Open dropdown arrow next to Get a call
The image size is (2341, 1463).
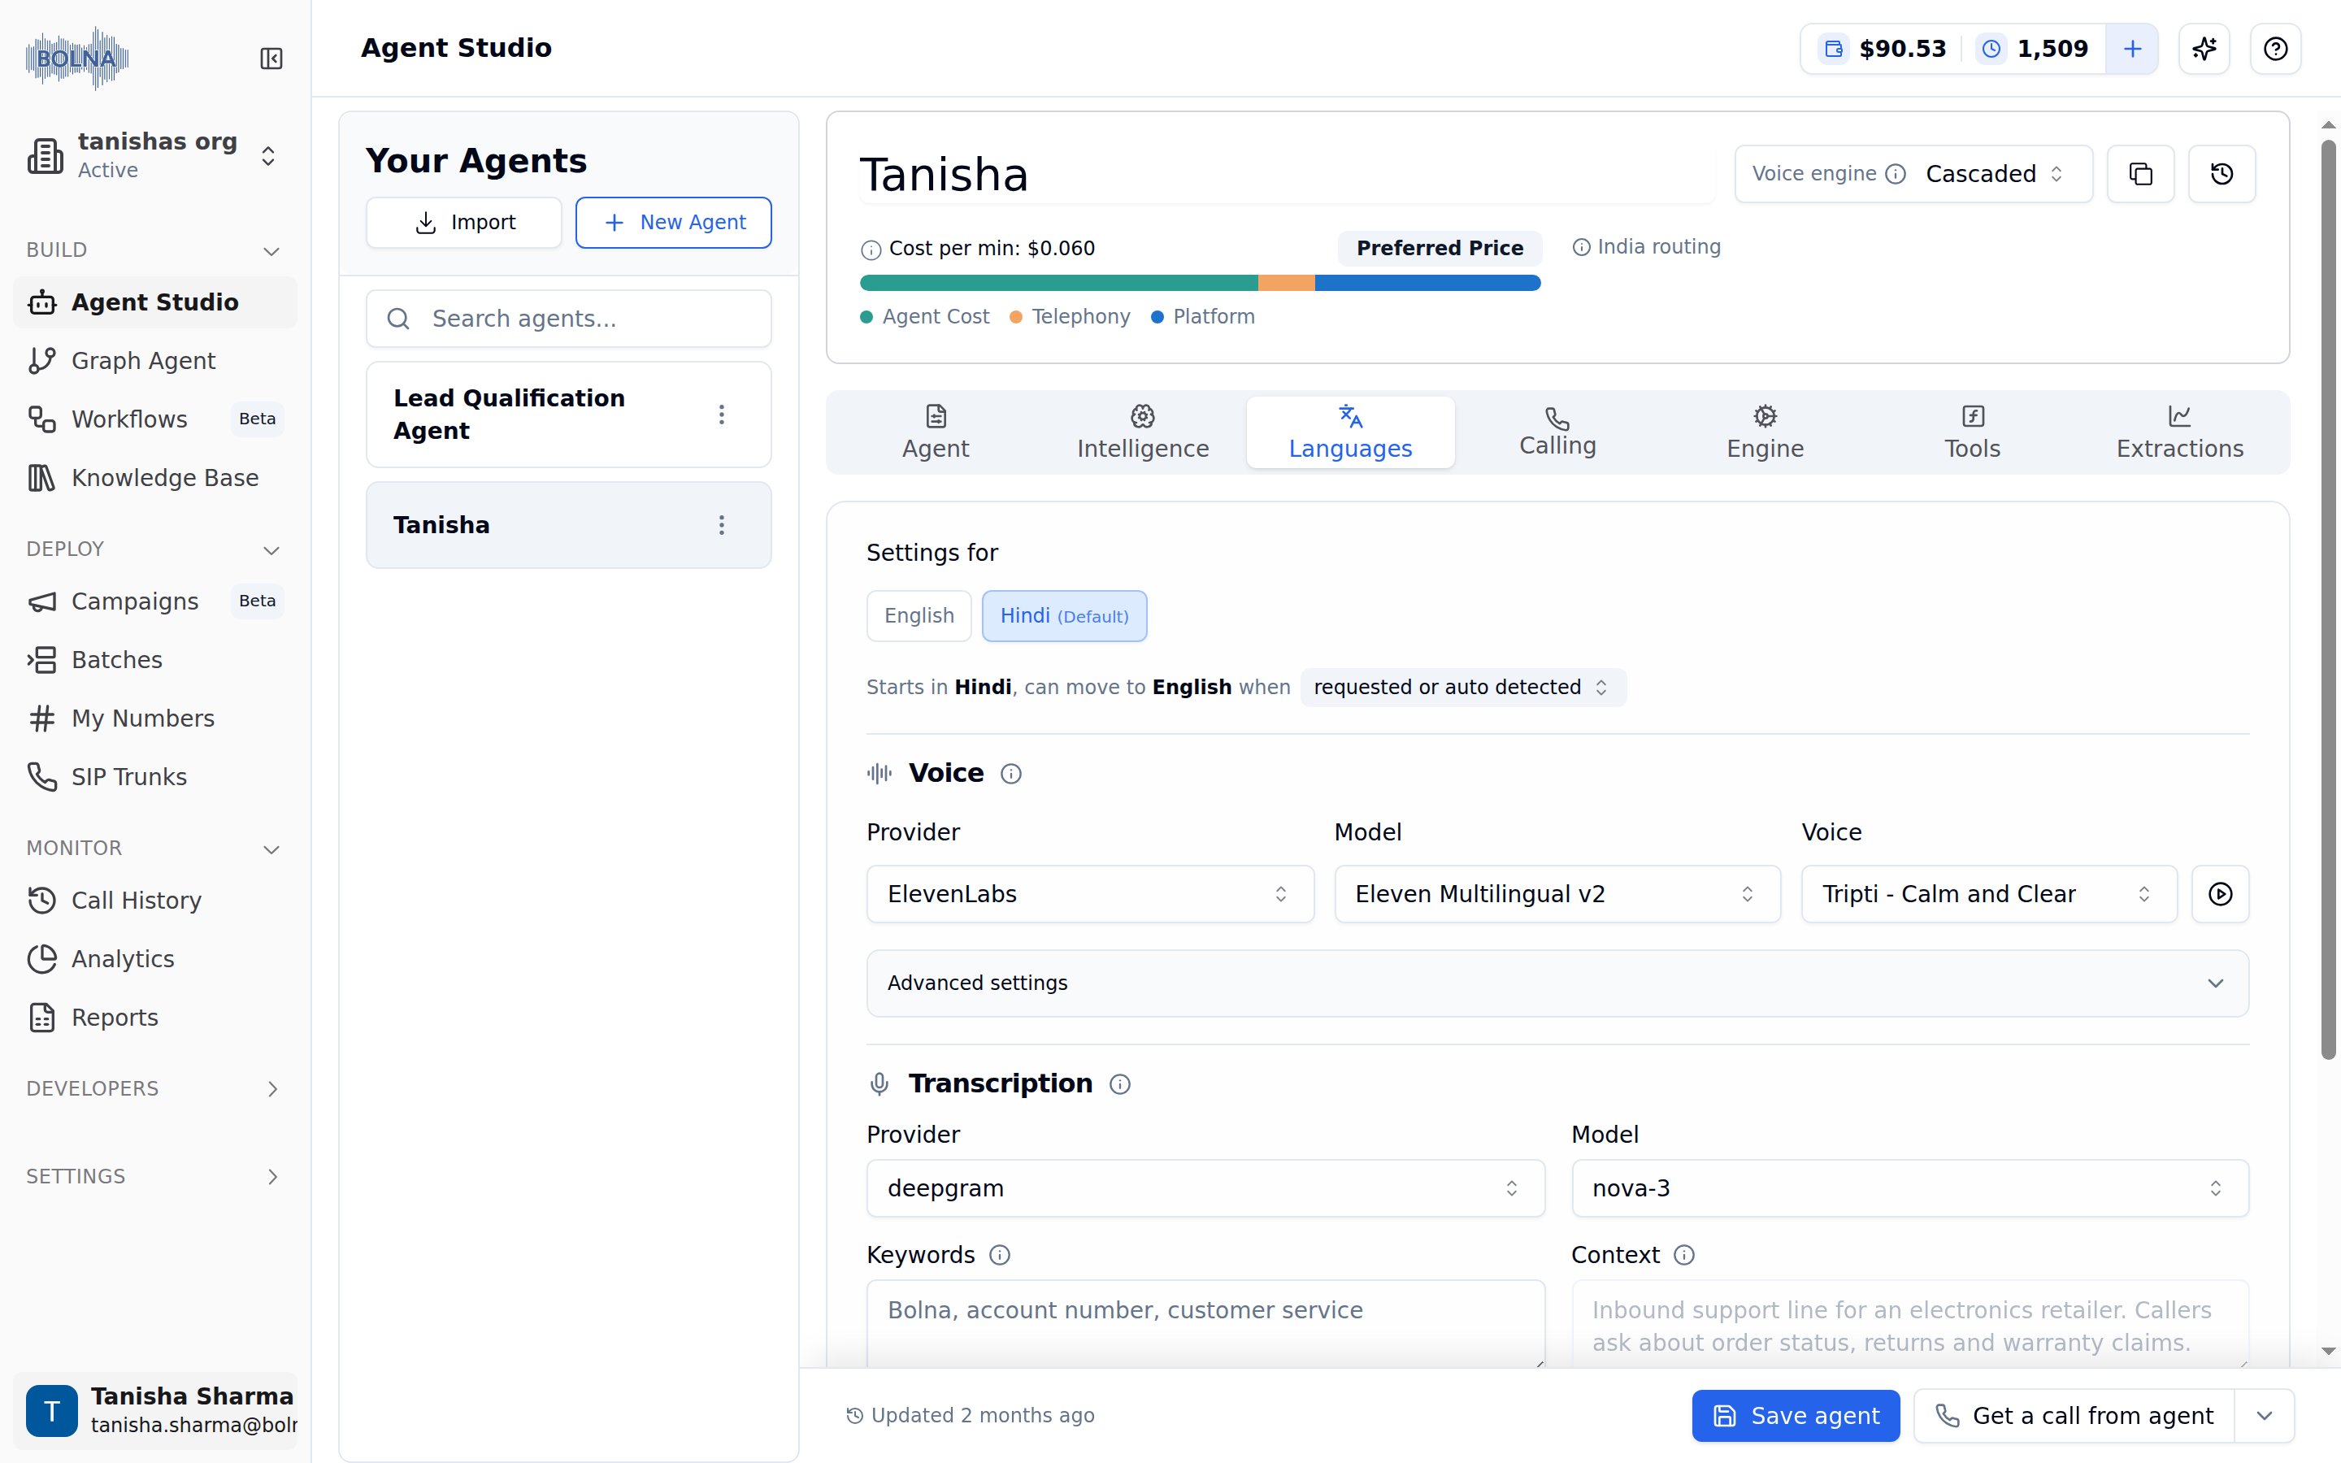click(2265, 1416)
